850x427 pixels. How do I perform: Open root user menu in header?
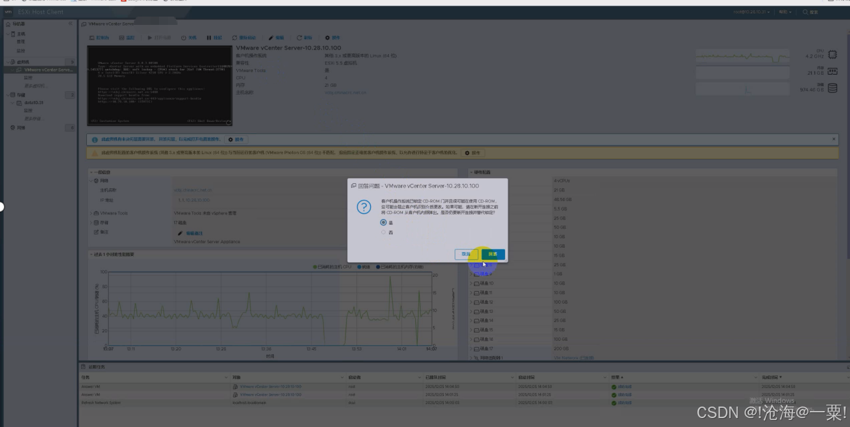click(x=752, y=11)
